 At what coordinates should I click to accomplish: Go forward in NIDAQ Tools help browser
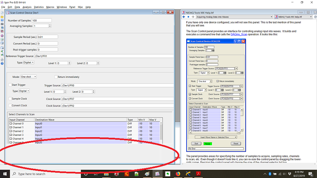pos(193,17)
